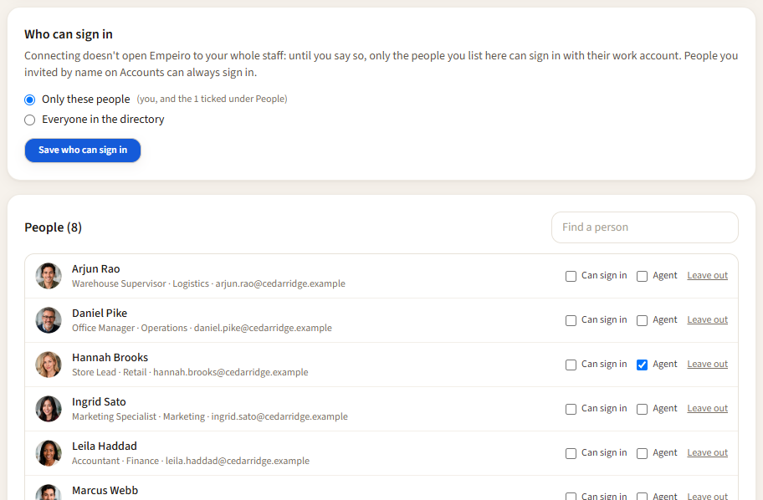Click Save who can sign in
763x500 pixels.
coord(83,151)
